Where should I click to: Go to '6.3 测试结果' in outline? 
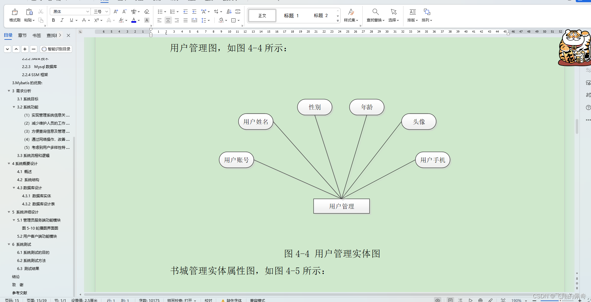[x=28, y=268]
